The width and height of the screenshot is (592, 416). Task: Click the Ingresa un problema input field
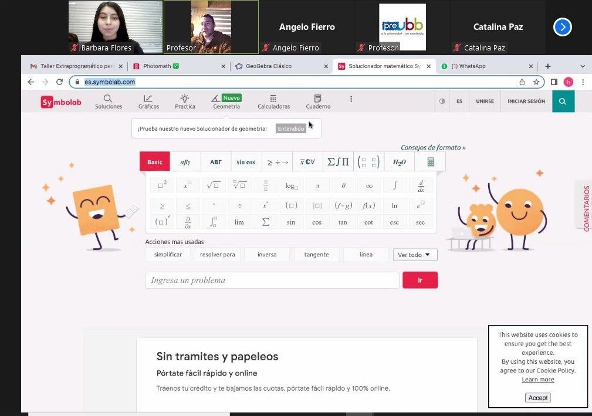(x=272, y=280)
